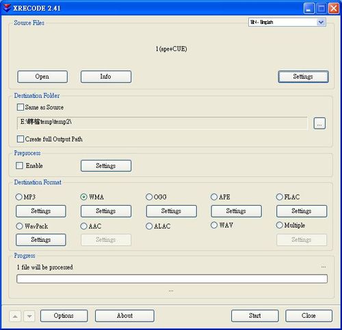Select OGG format
This screenshot has width=342, height=330.
(x=149, y=197)
